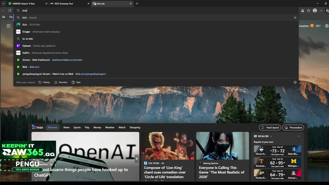The height and width of the screenshot is (185, 329).
Task: Open the Favorites star list icon
Action: click(x=308, y=11)
